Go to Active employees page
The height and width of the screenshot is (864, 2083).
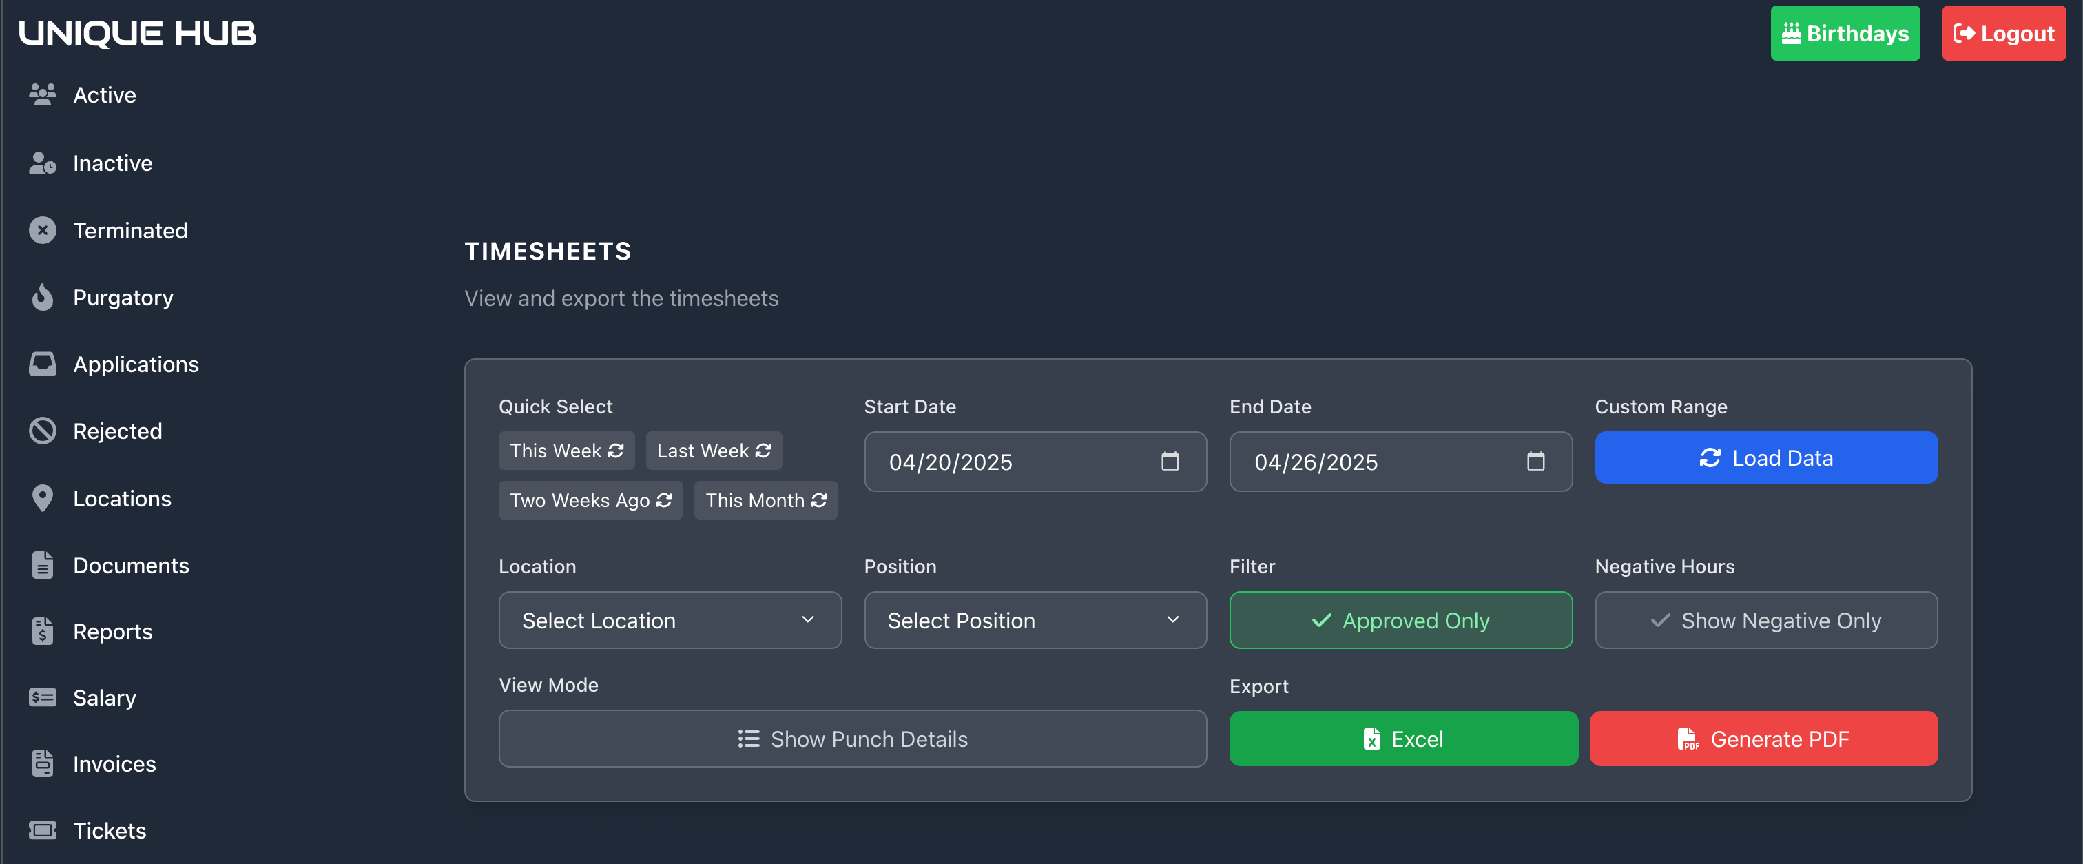[104, 94]
